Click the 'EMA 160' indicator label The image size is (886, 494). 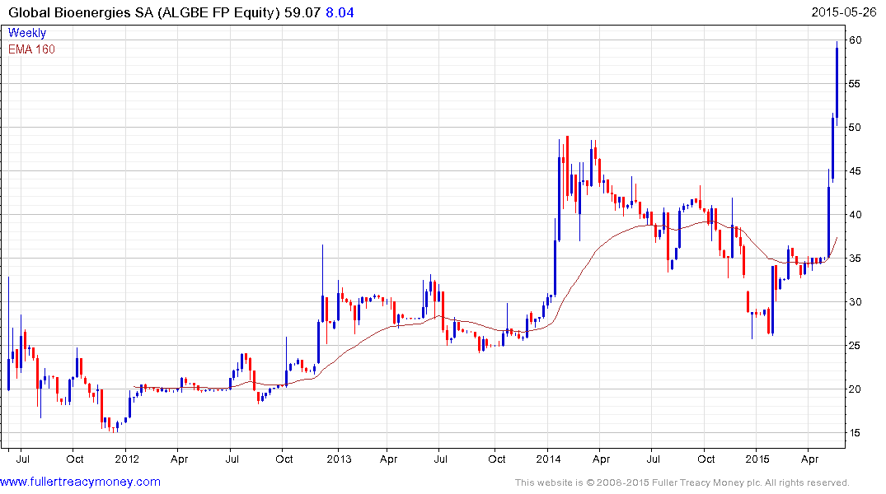click(31, 49)
